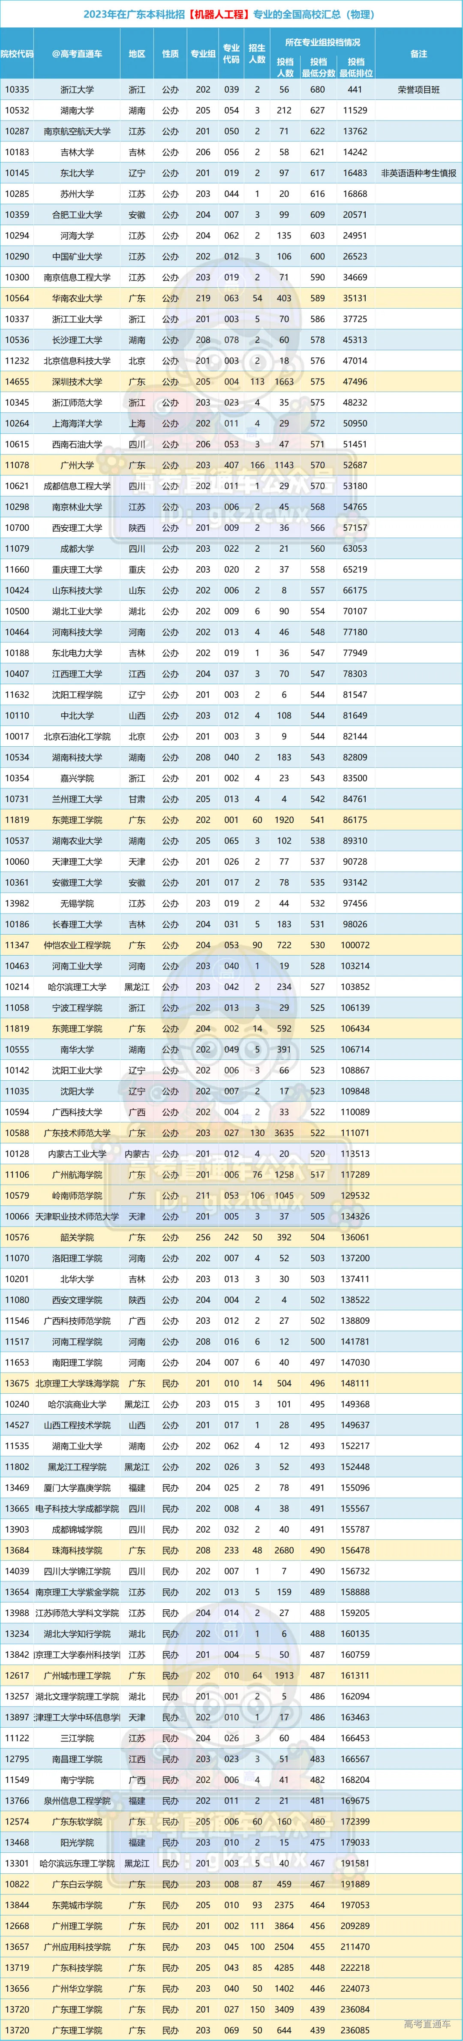Viewport: 463px width, 2041px height.
Task: Select the 西安理工大学 cell
Action: point(77,528)
